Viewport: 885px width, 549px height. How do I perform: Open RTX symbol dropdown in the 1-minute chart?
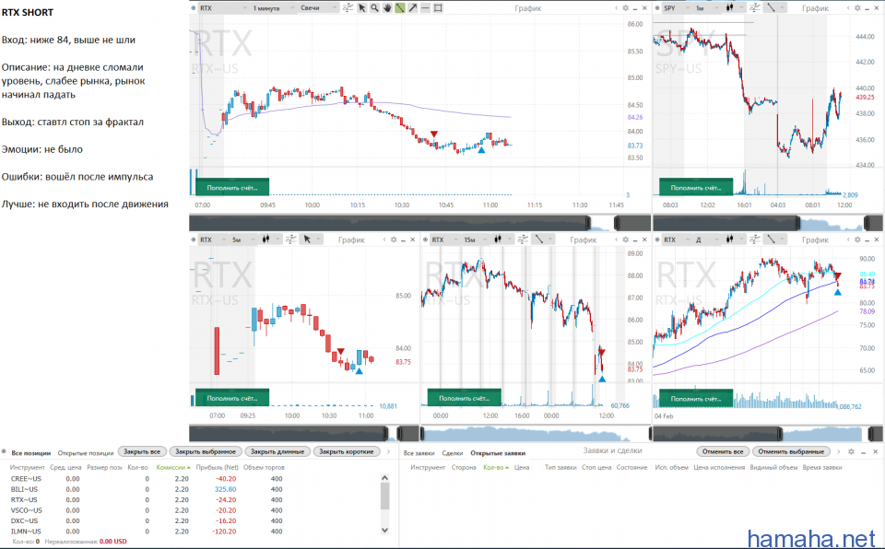pyautogui.click(x=223, y=8)
